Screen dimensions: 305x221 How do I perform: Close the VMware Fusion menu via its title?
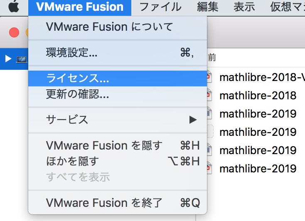click(x=79, y=7)
